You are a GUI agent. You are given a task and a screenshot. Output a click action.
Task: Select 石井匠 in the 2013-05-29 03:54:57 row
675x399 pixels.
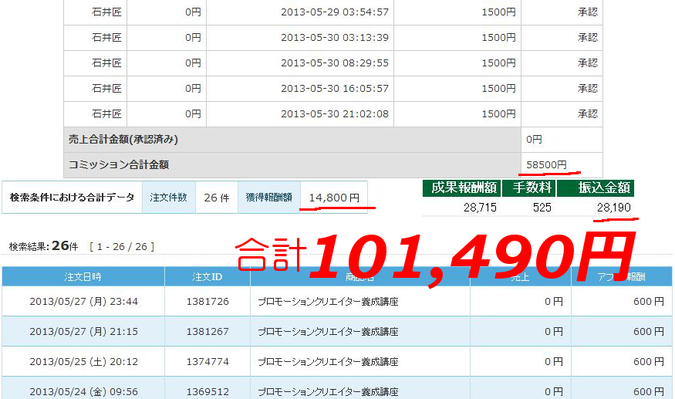[x=106, y=12]
